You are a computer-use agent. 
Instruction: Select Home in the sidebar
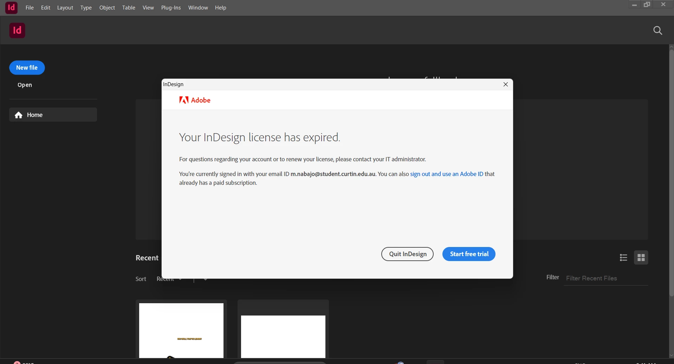tap(53, 115)
